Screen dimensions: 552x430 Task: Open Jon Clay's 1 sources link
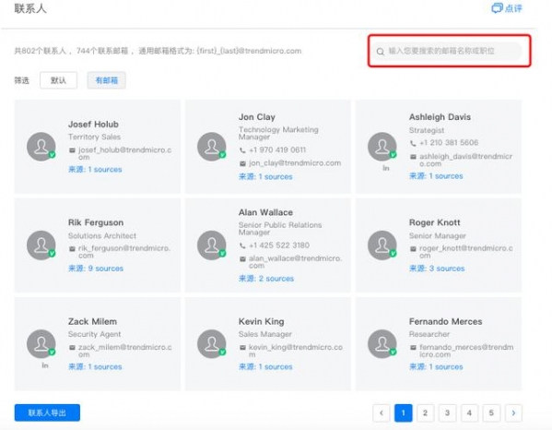pos(265,176)
